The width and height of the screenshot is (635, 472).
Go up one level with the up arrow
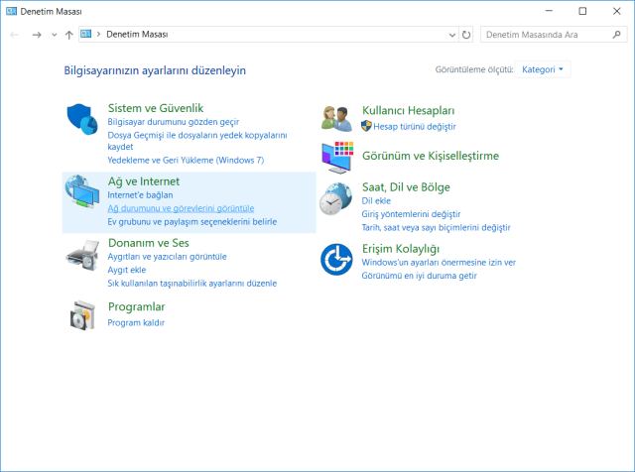68,35
